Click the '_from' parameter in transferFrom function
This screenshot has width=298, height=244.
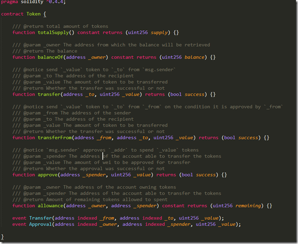(x=104, y=137)
